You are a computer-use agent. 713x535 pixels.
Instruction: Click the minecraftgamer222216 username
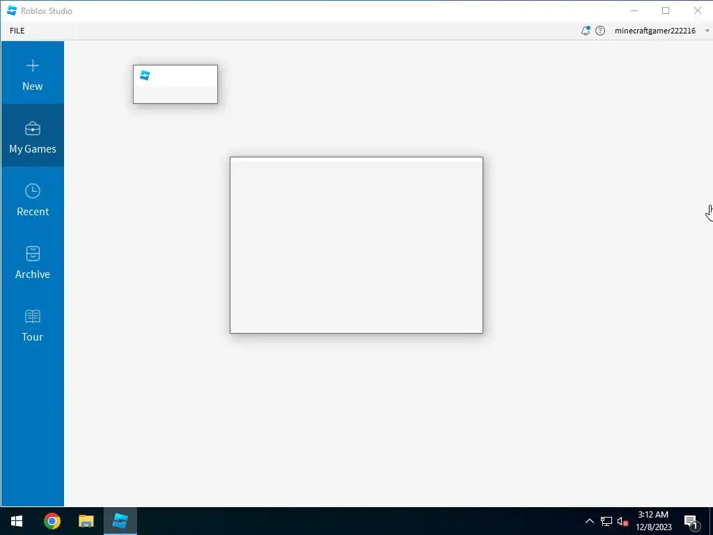[x=655, y=31]
